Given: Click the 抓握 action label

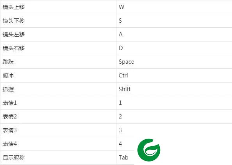Looking at the screenshot, I should 8,89.
